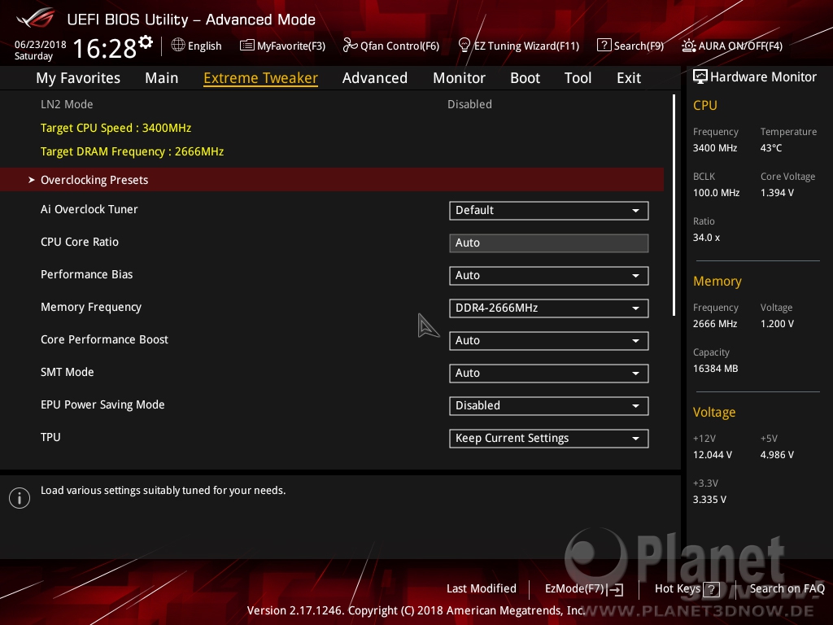The image size is (833, 625).
Task: Open the SMT Mode dropdown
Action: coord(549,373)
